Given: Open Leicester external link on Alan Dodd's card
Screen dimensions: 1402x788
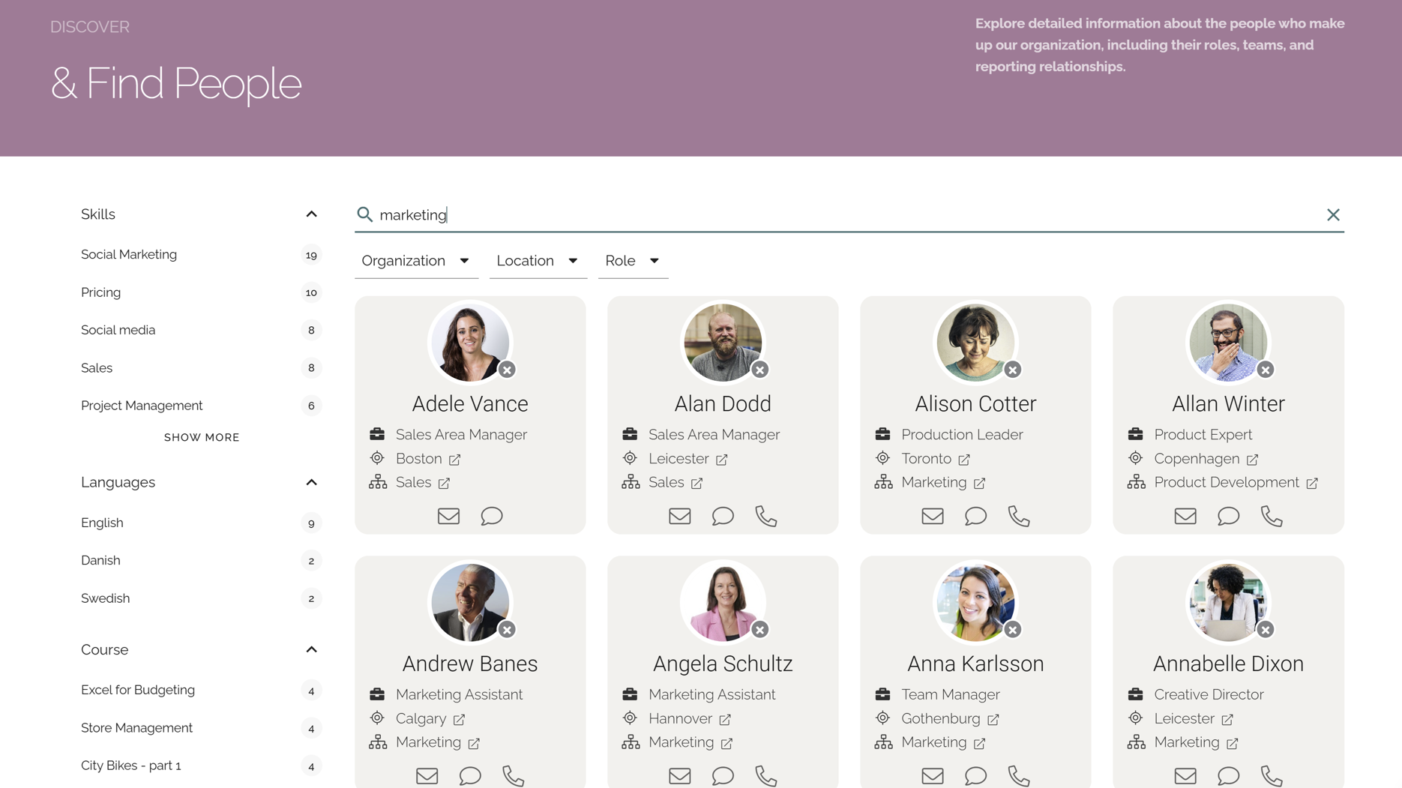Looking at the screenshot, I should [721, 459].
